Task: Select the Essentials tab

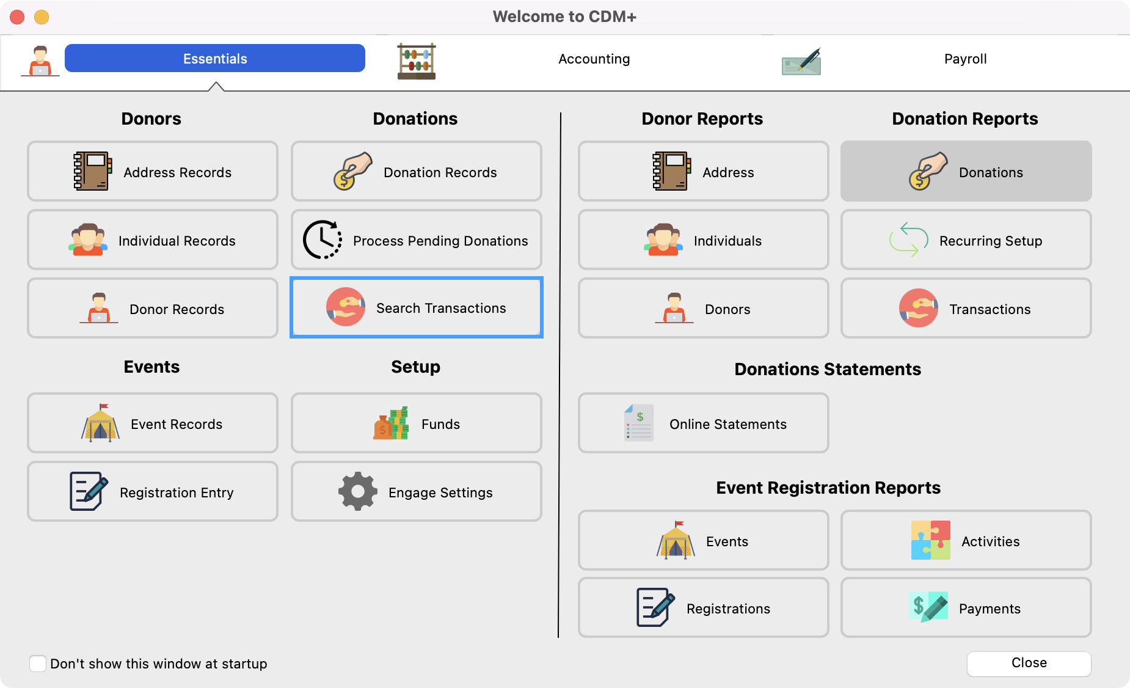Action: point(215,59)
